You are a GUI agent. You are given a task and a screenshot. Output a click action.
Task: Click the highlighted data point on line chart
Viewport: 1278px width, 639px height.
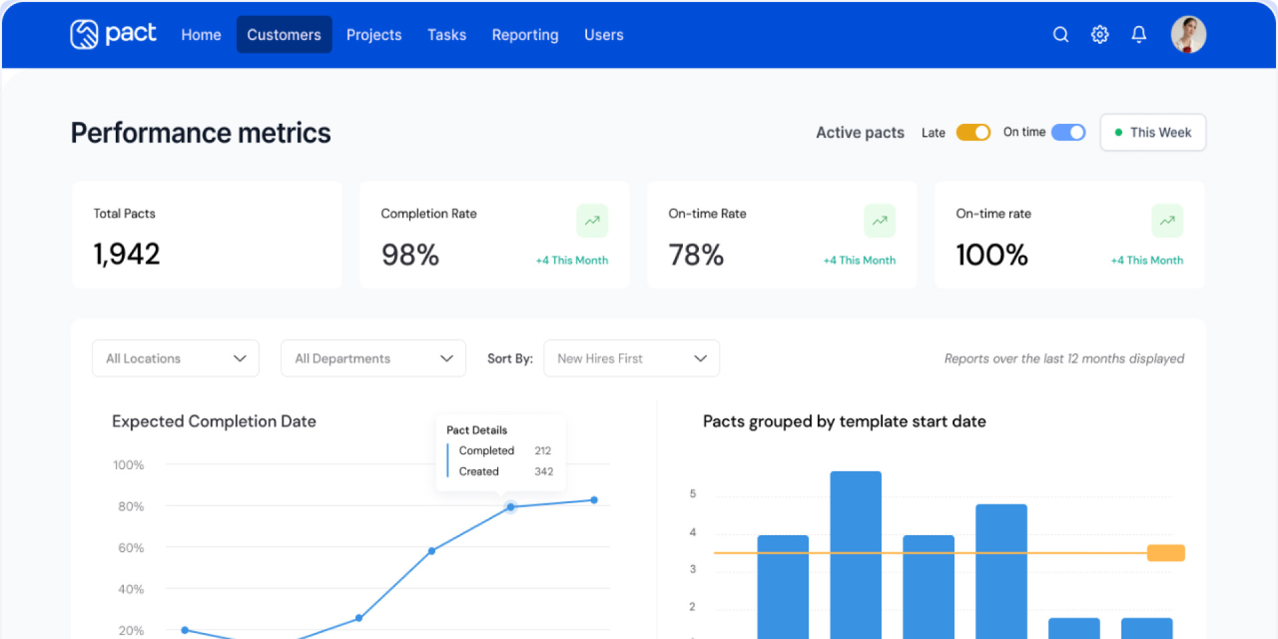pyautogui.click(x=511, y=507)
